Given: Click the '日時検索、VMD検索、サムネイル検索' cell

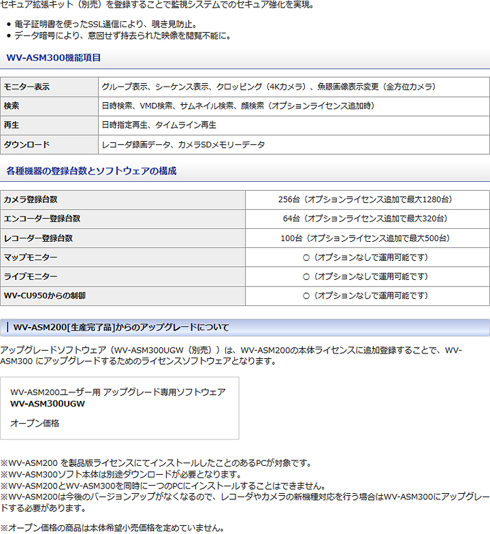Looking at the screenshot, I should [x=294, y=106].
